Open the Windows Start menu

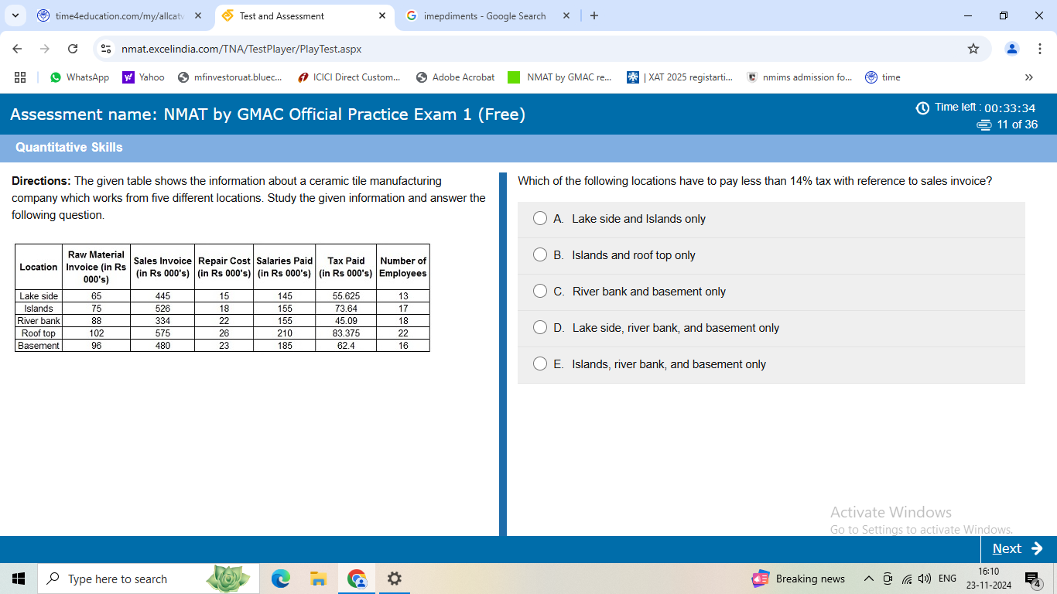click(x=19, y=579)
